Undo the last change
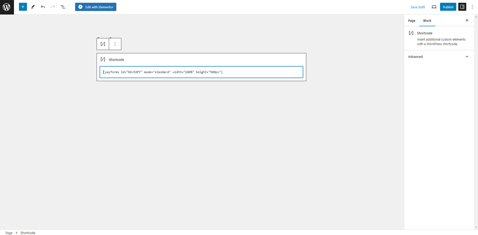Image resolution: width=478 pixels, height=235 pixels. click(43, 7)
